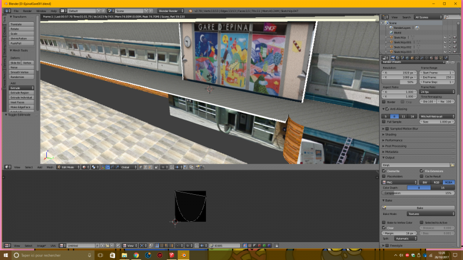The width and height of the screenshot is (463, 260).
Task: Open the Material sphere tab icon
Action: click(431, 58)
